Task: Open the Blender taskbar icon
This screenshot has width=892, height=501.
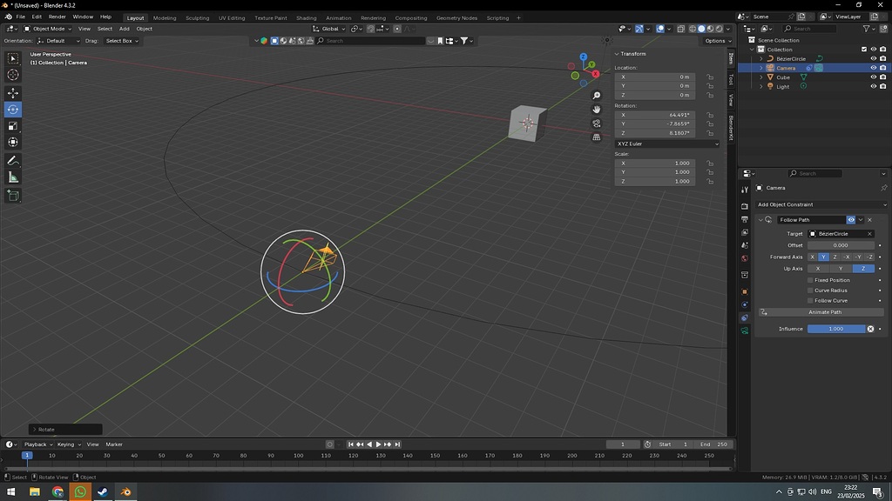Action: [125, 492]
